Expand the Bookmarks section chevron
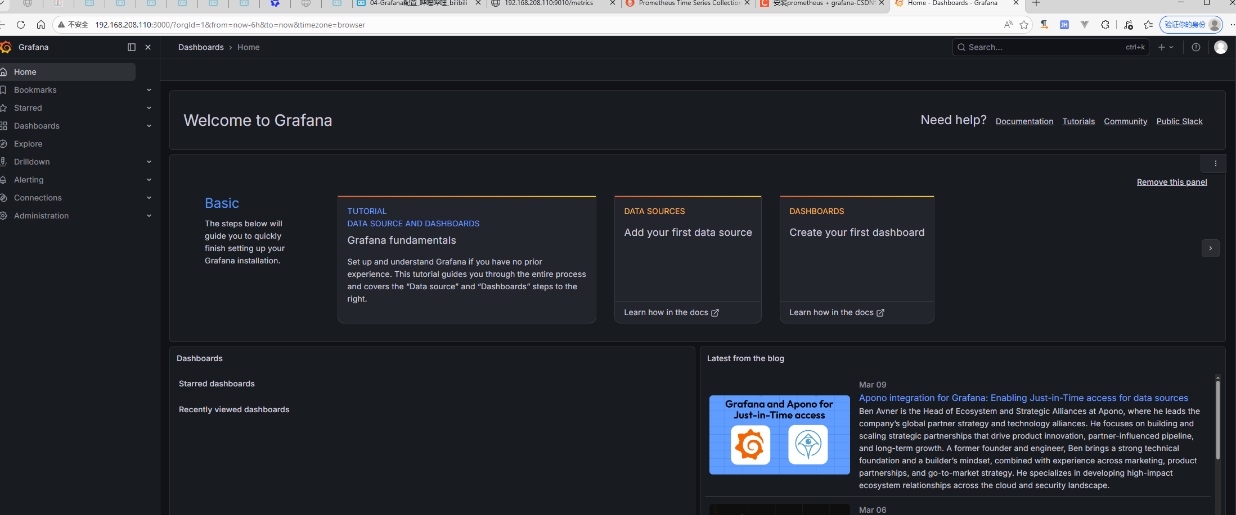 (x=149, y=90)
